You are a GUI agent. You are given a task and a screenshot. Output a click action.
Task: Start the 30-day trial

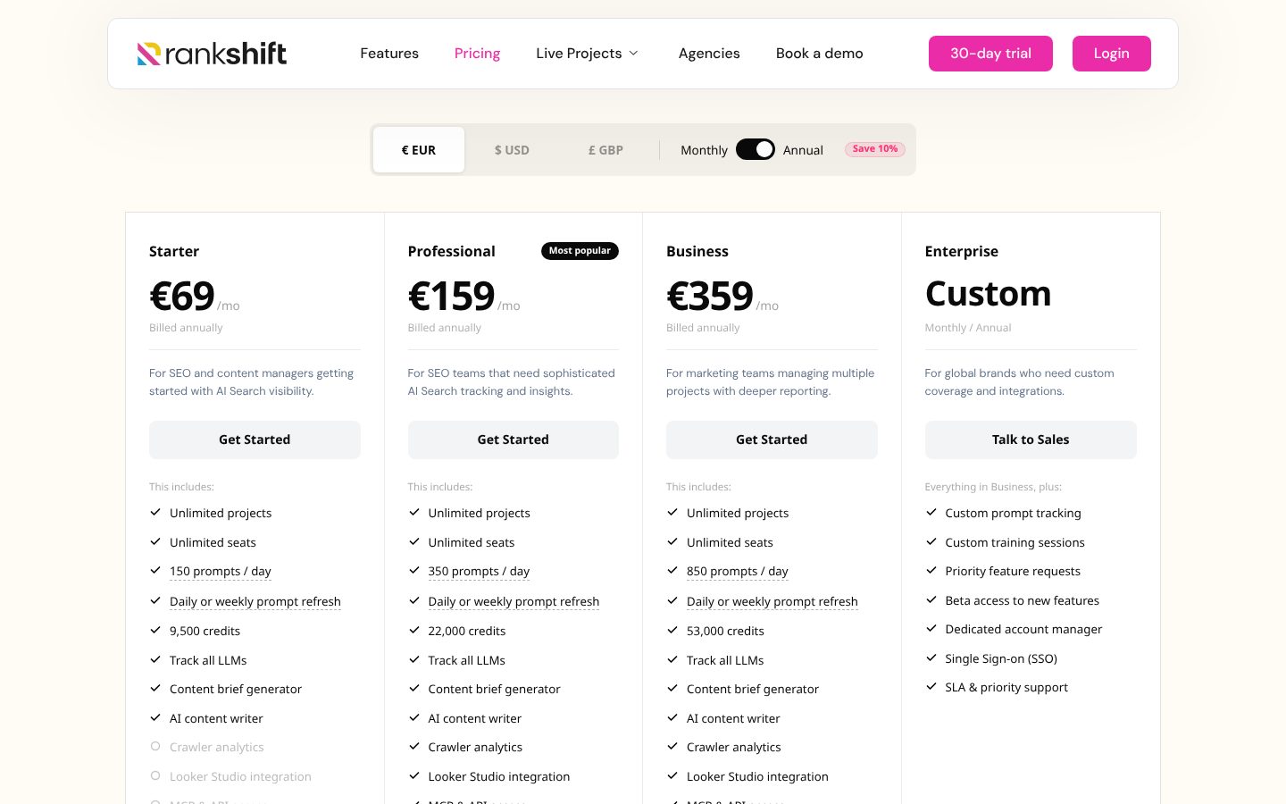tap(990, 54)
